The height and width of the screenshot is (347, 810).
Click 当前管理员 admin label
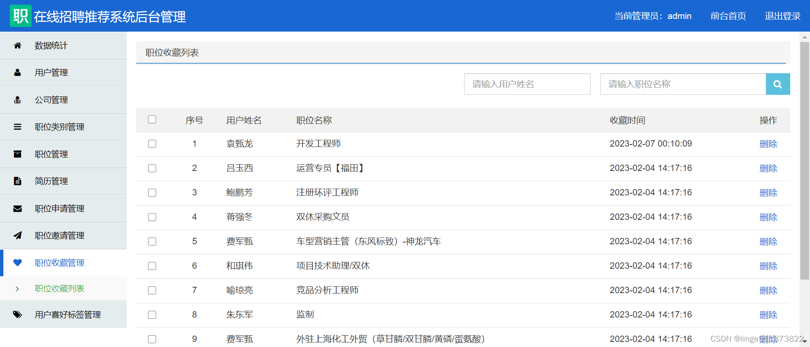tap(653, 16)
